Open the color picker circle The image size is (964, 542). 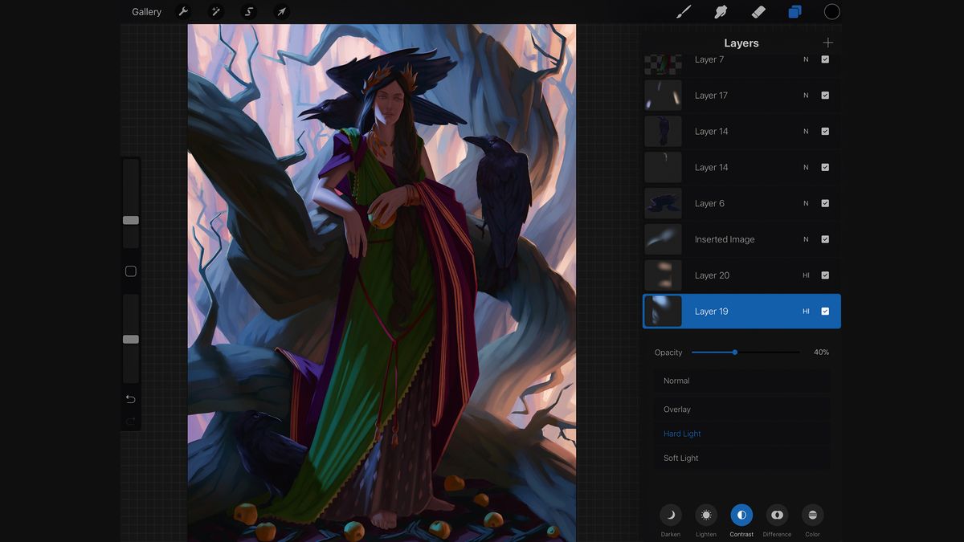click(x=832, y=11)
